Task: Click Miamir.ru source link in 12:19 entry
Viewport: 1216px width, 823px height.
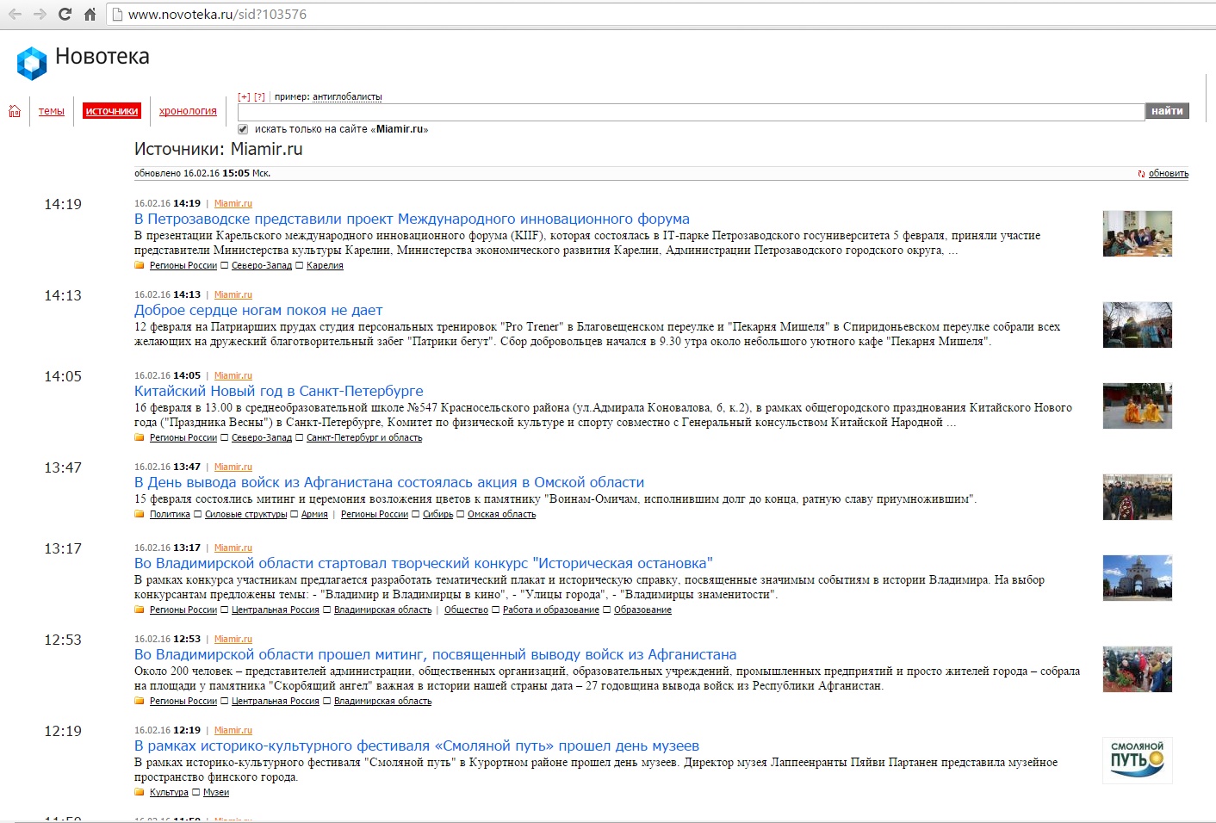Action: pyautogui.click(x=233, y=730)
